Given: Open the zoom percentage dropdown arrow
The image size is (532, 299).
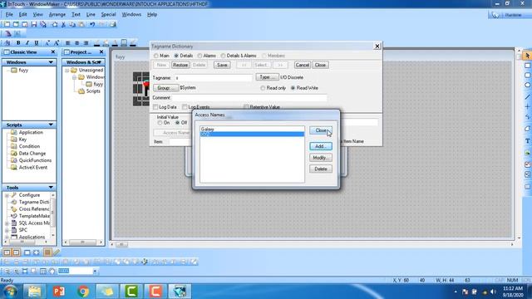Looking at the screenshot, I should 95,271.
